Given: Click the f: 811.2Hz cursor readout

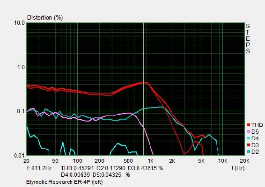Looking at the screenshot, I should coord(39,168).
